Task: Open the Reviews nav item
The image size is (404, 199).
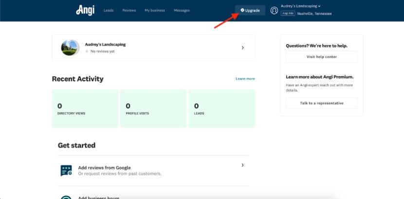Action: [129, 10]
